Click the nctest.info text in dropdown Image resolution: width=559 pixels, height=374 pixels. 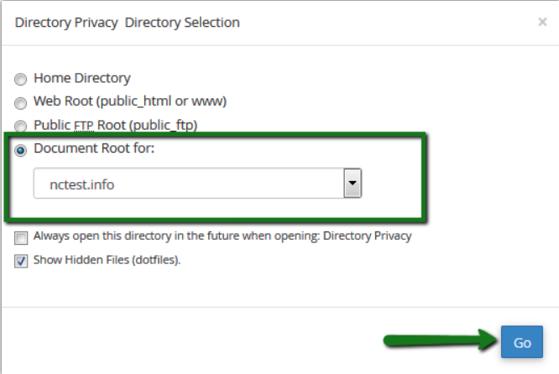(82, 184)
